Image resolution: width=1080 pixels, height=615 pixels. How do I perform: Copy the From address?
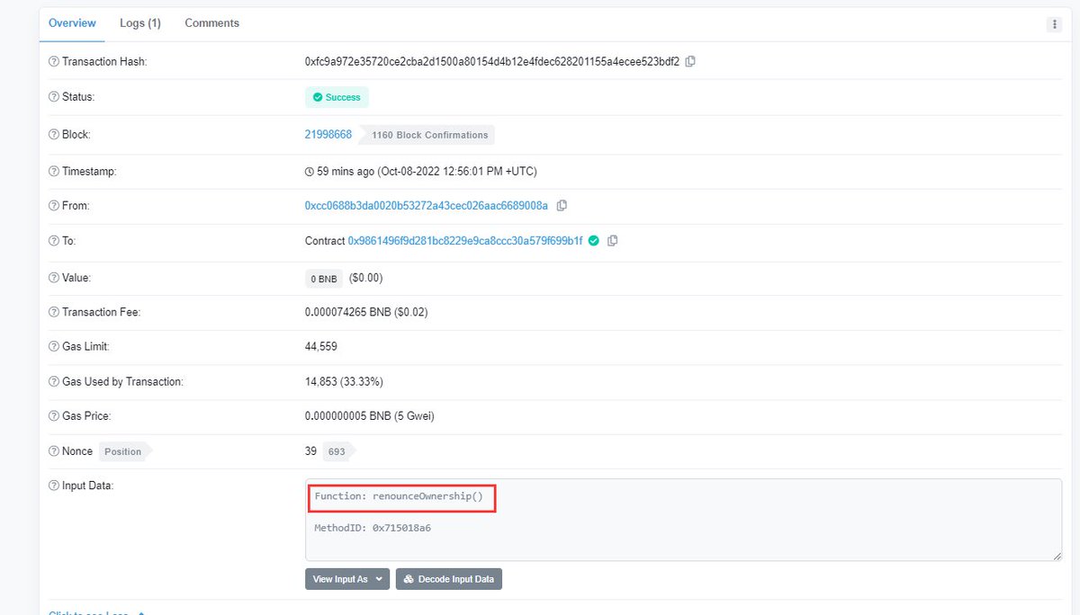coord(562,205)
